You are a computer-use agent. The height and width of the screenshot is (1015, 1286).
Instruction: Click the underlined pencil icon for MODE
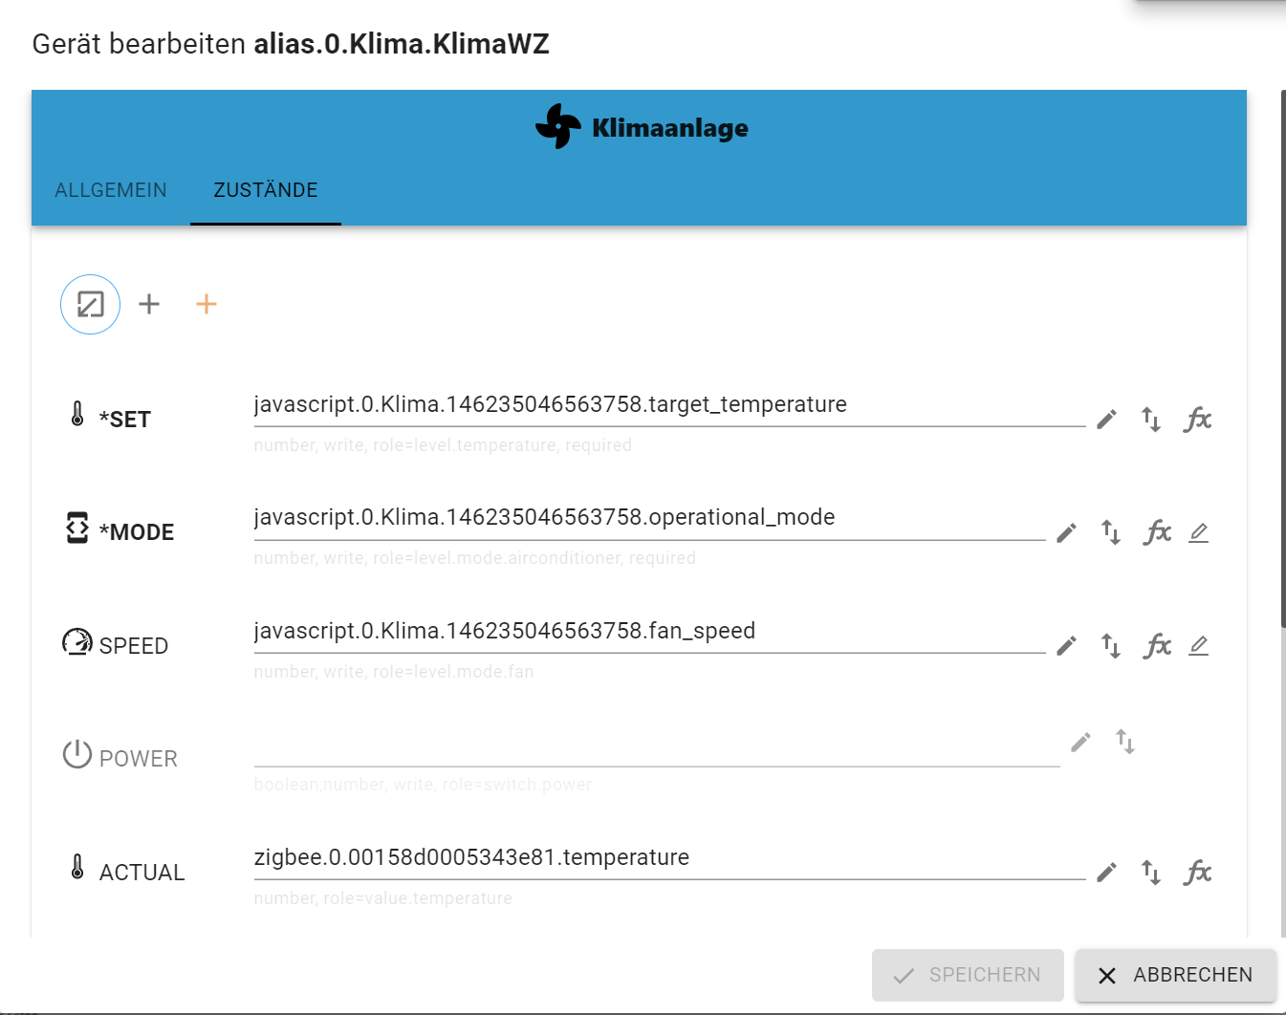pyautogui.click(x=1199, y=532)
